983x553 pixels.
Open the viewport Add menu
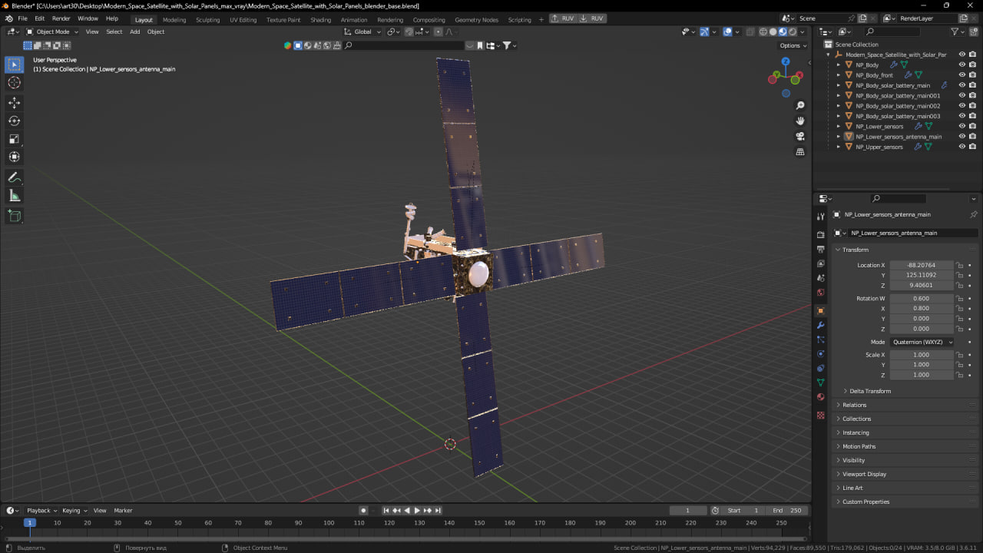pos(134,31)
